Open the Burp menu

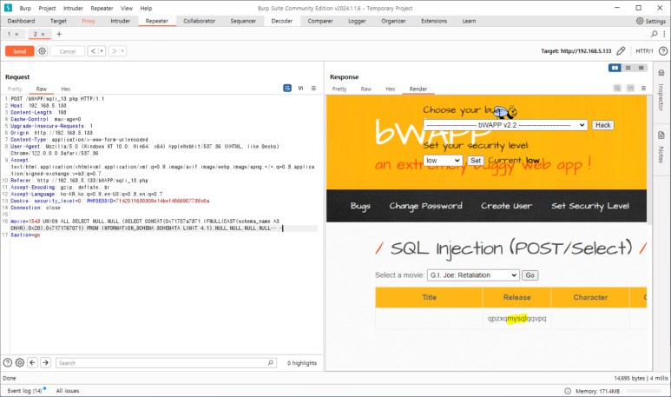(x=25, y=8)
